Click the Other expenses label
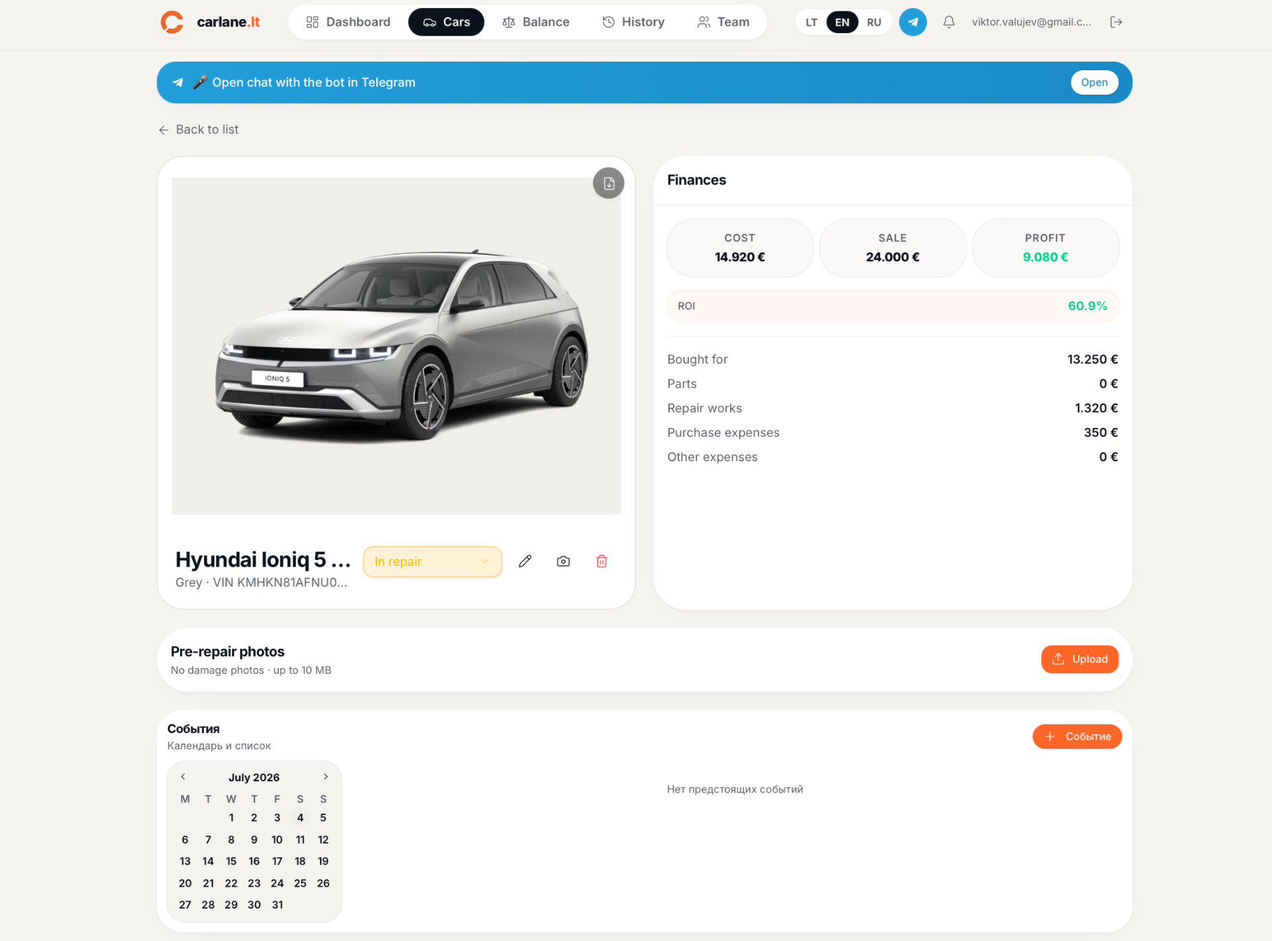The width and height of the screenshot is (1272, 941). click(x=712, y=457)
